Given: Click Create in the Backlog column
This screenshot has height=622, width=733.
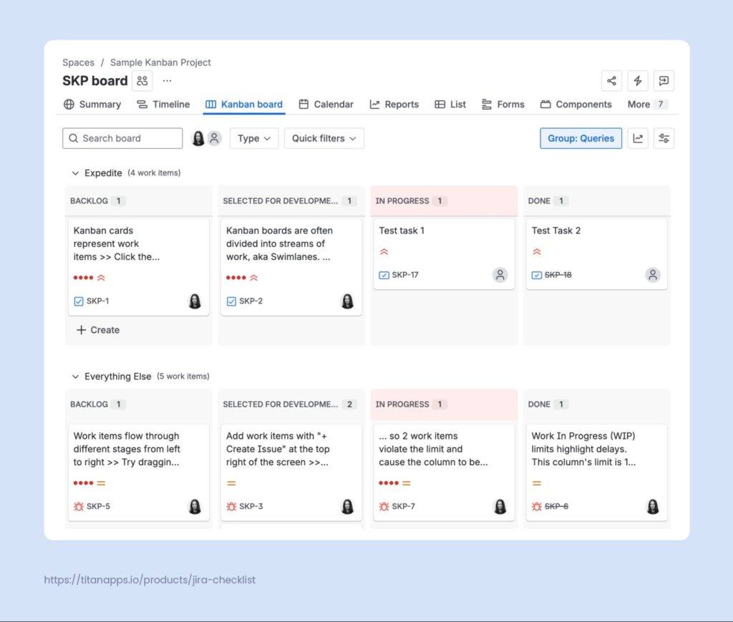Looking at the screenshot, I should (x=97, y=330).
